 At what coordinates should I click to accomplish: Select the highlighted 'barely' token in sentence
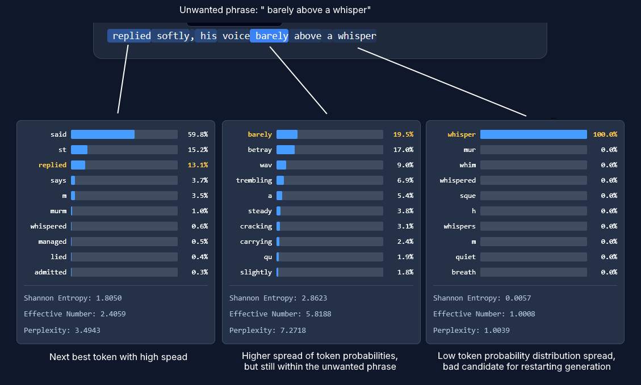point(269,36)
